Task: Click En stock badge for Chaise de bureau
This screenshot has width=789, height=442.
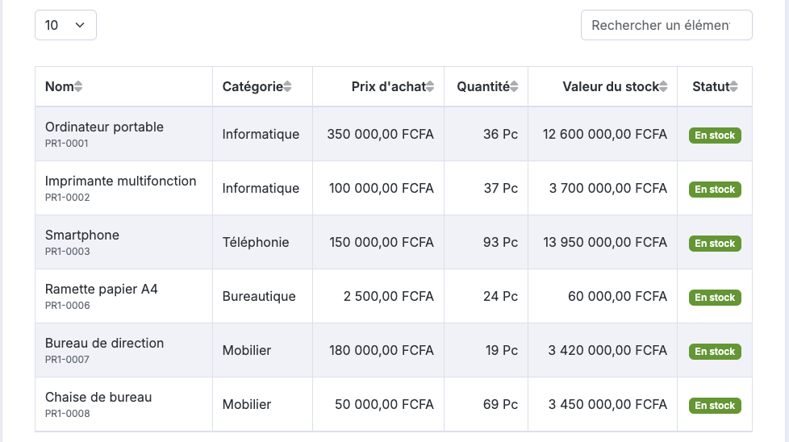Action: click(x=715, y=405)
